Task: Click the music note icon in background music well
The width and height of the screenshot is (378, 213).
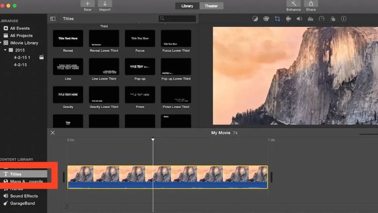Action: pos(67,207)
